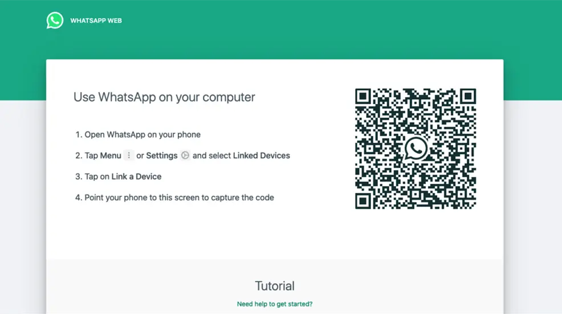The height and width of the screenshot is (314, 562).
Task: Click the "Use WhatsApp on your computer" heading
Action: pyautogui.click(x=164, y=97)
